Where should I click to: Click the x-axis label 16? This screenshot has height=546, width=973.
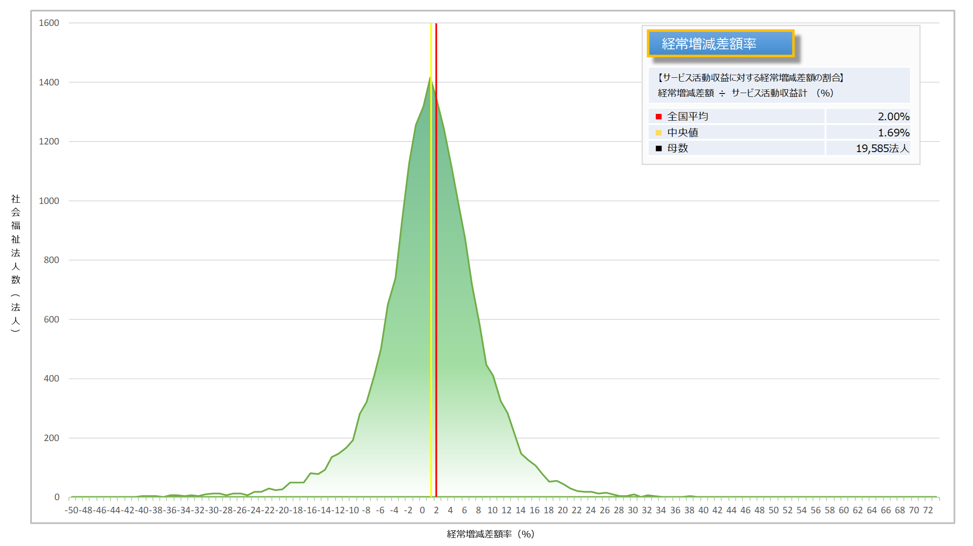(535, 510)
